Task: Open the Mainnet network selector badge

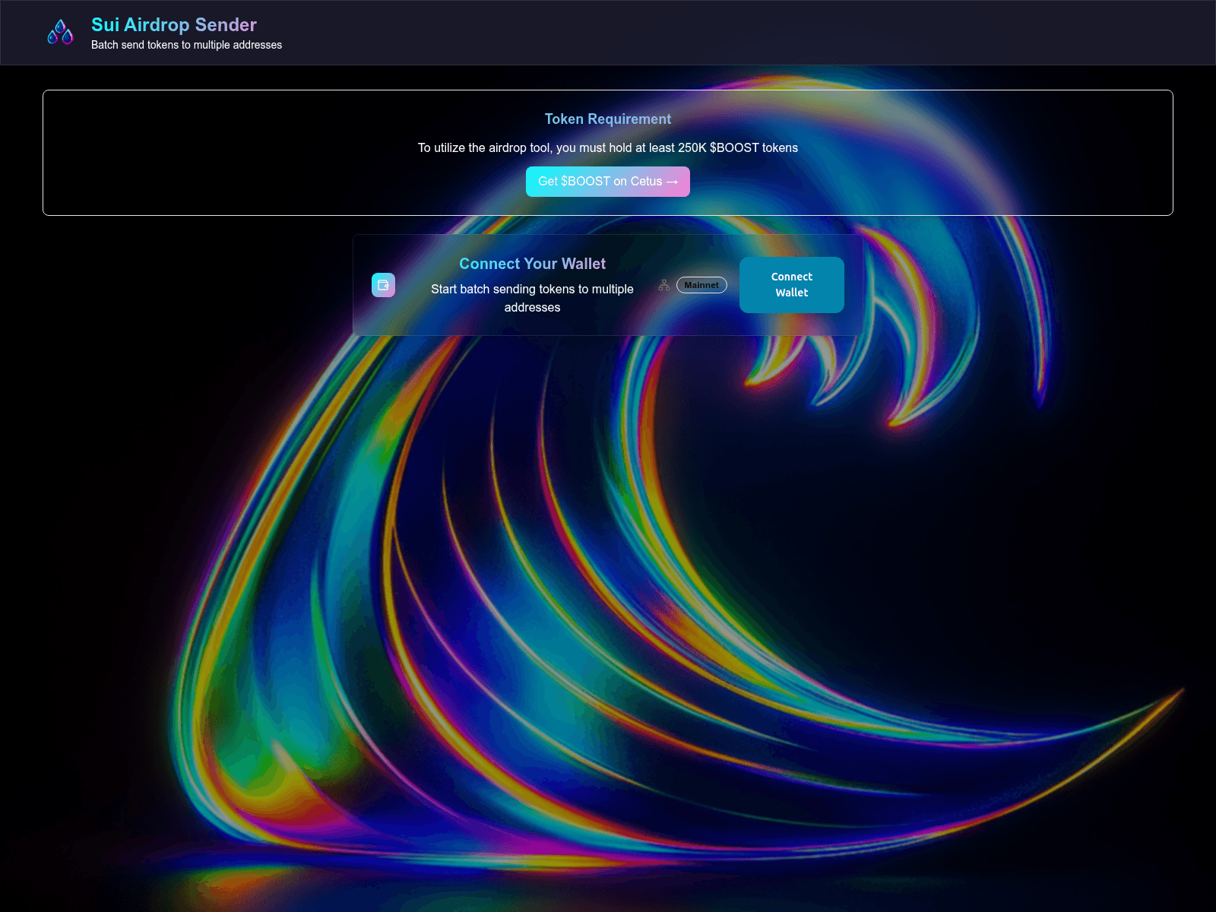Action: [x=701, y=285]
